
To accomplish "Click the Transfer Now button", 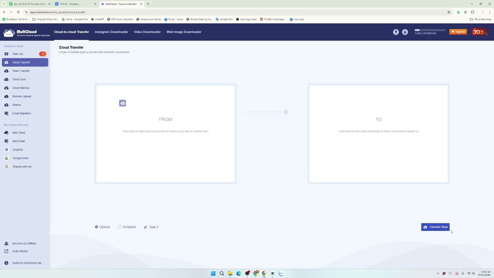I will pos(435,227).
